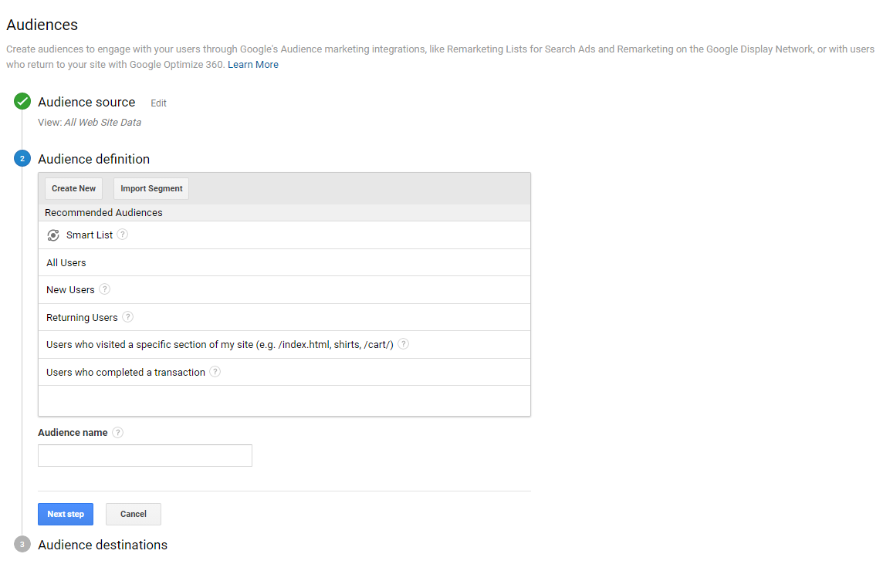Click the Audience name help icon
The height and width of the screenshot is (564, 883).
coord(118,433)
